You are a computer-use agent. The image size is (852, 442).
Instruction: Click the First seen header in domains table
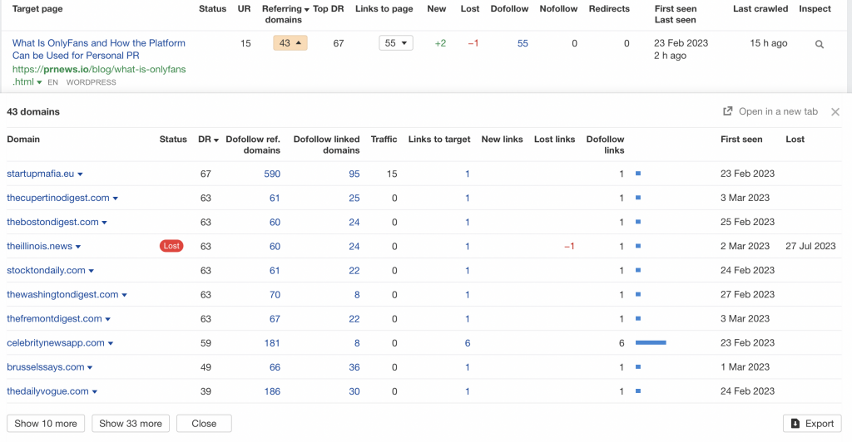[x=741, y=140]
